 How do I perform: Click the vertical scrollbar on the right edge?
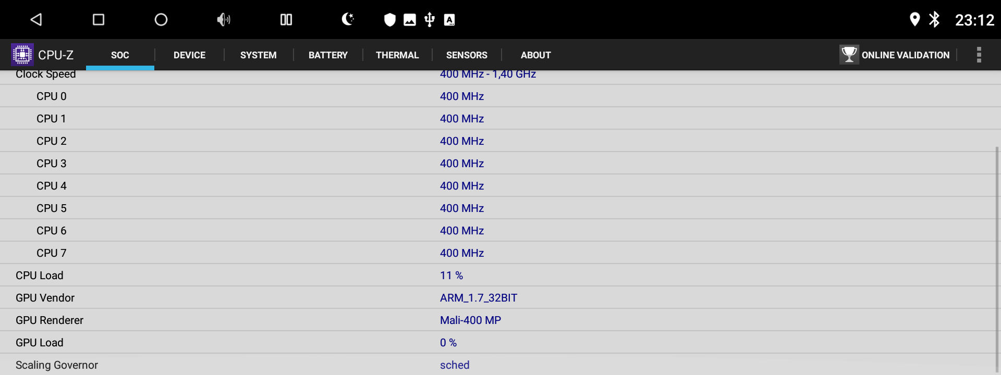click(997, 260)
